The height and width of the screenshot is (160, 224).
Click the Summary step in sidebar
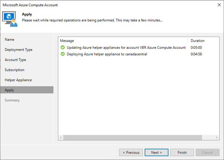point(12,100)
